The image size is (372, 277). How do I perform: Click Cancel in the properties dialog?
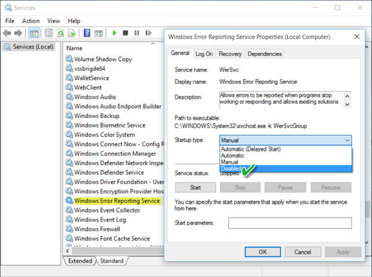[x=303, y=252]
